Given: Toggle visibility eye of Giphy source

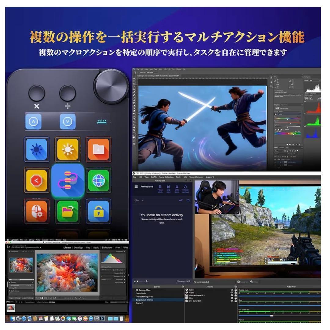Looking at the screenshot, I should pyautogui.click(x=232, y=290).
